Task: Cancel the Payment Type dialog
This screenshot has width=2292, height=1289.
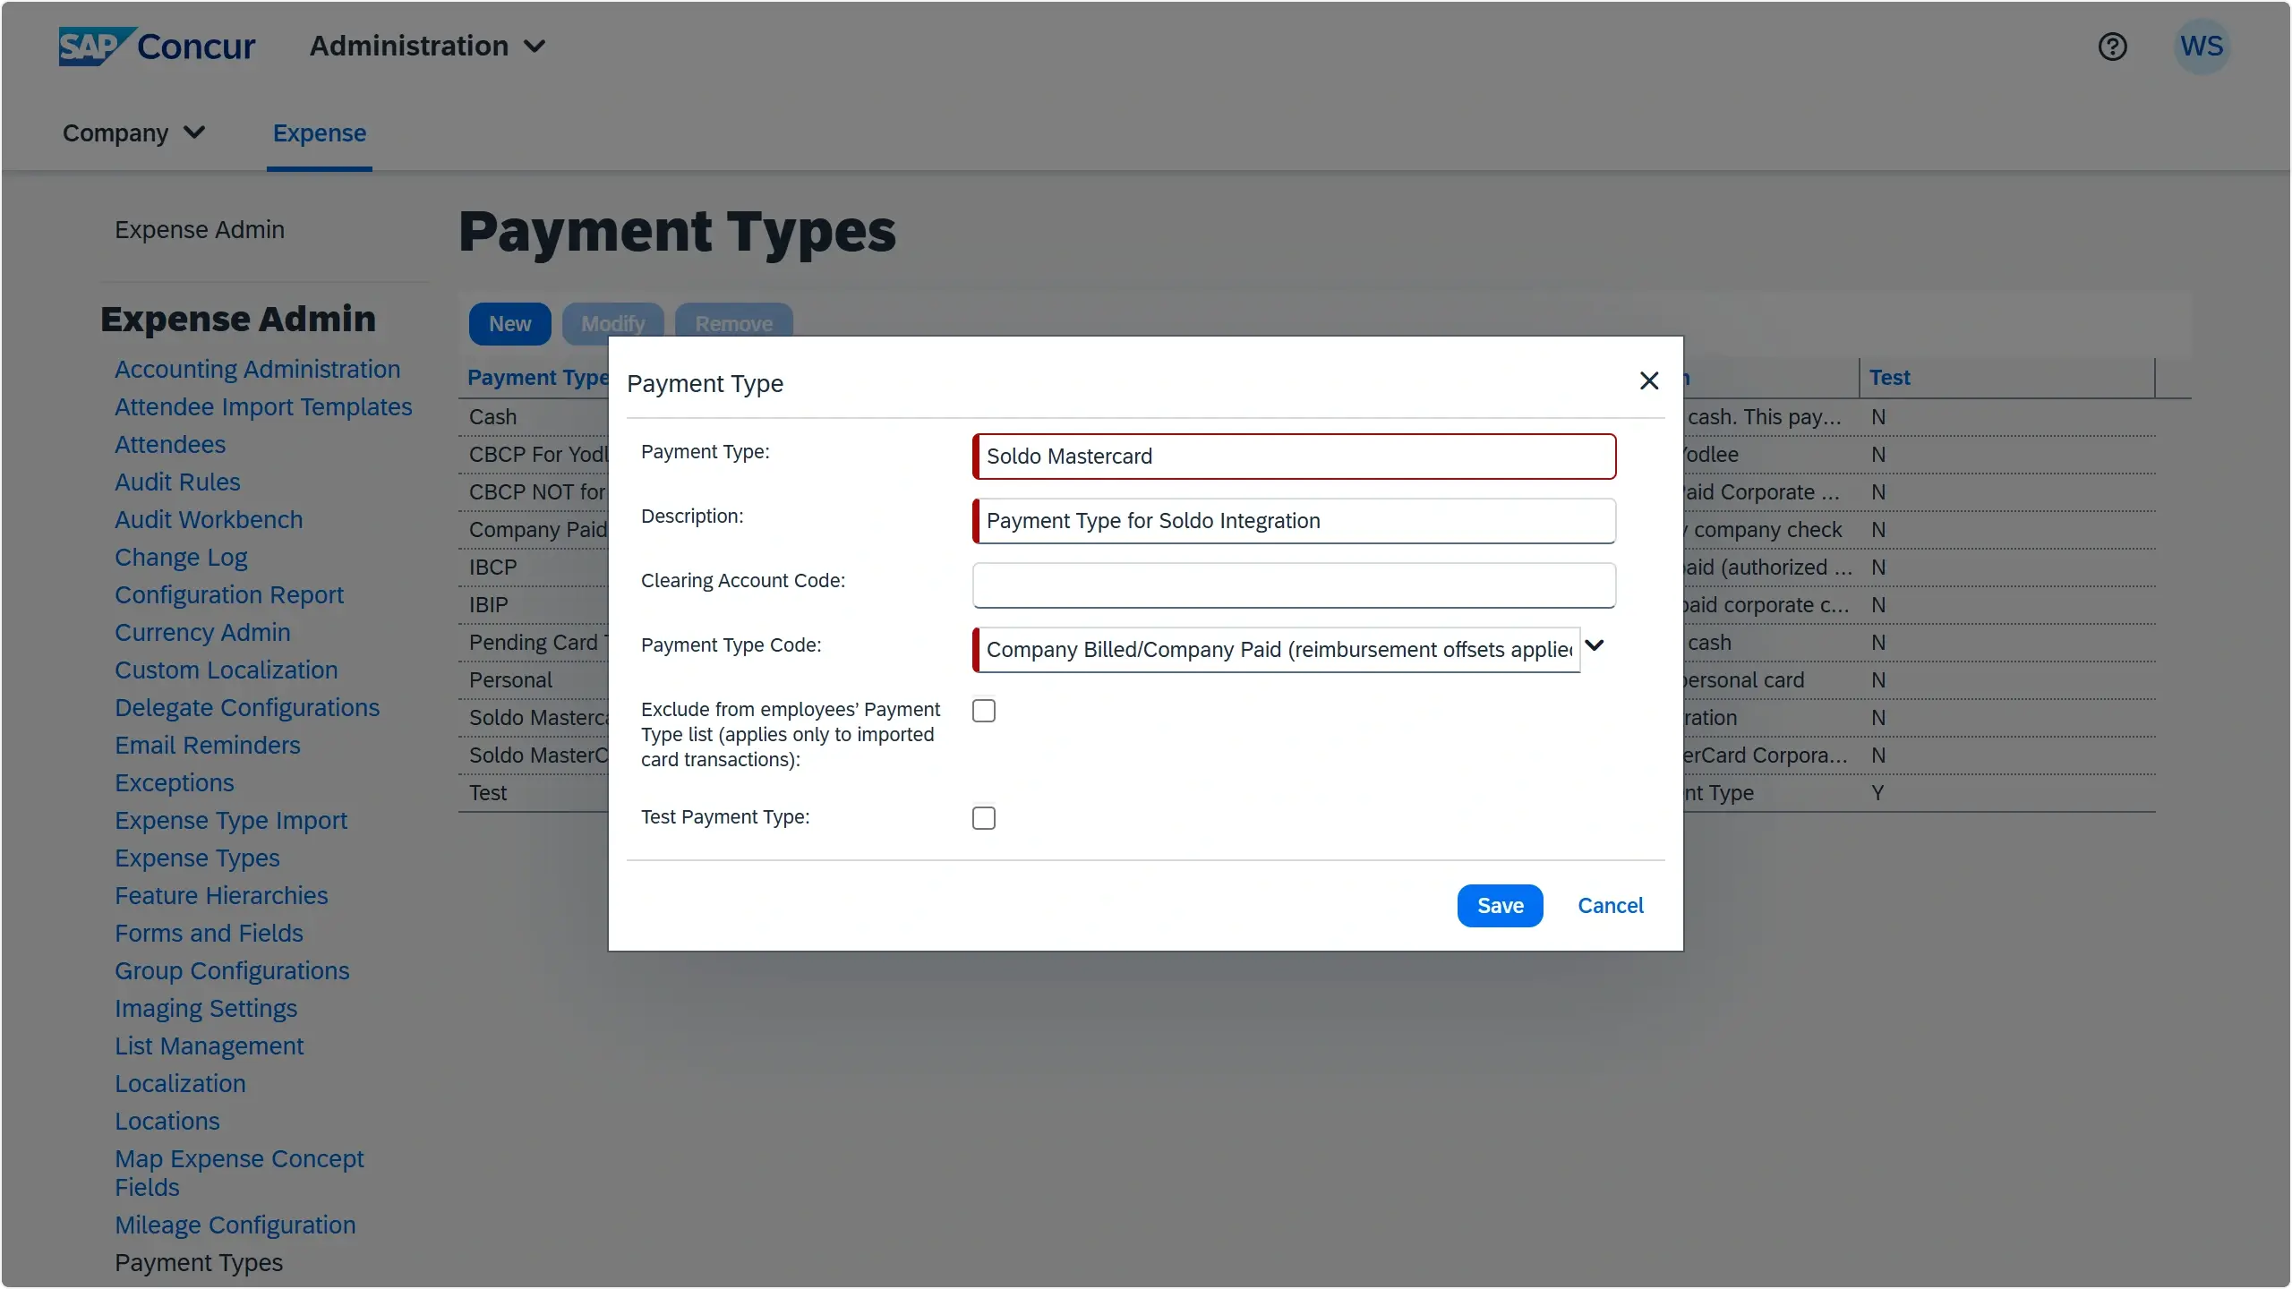Action: tap(1610, 906)
